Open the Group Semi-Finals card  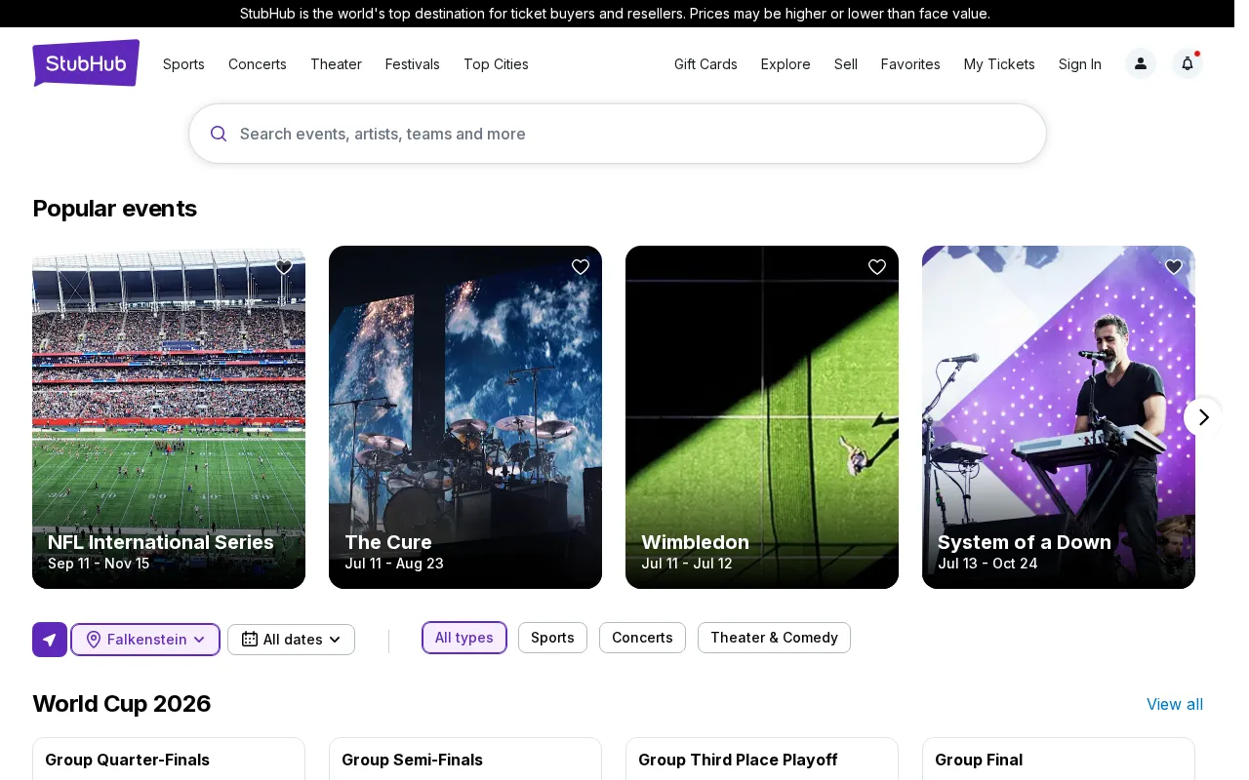click(465, 760)
